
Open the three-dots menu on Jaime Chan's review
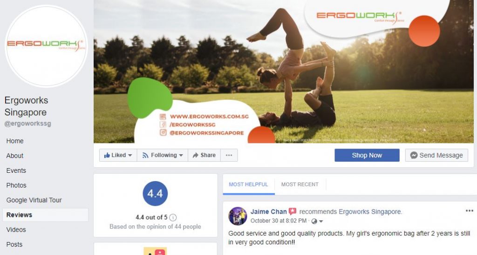469,211
